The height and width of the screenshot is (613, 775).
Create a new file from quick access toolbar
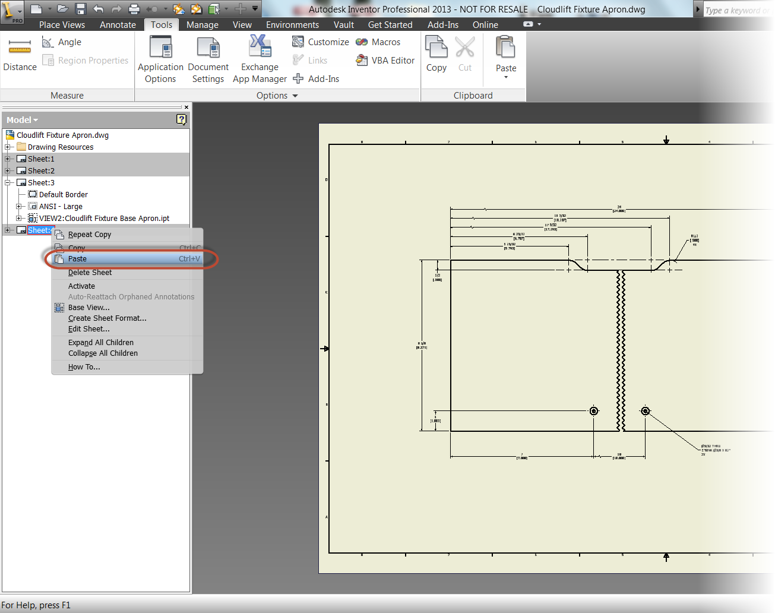(x=36, y=9)
